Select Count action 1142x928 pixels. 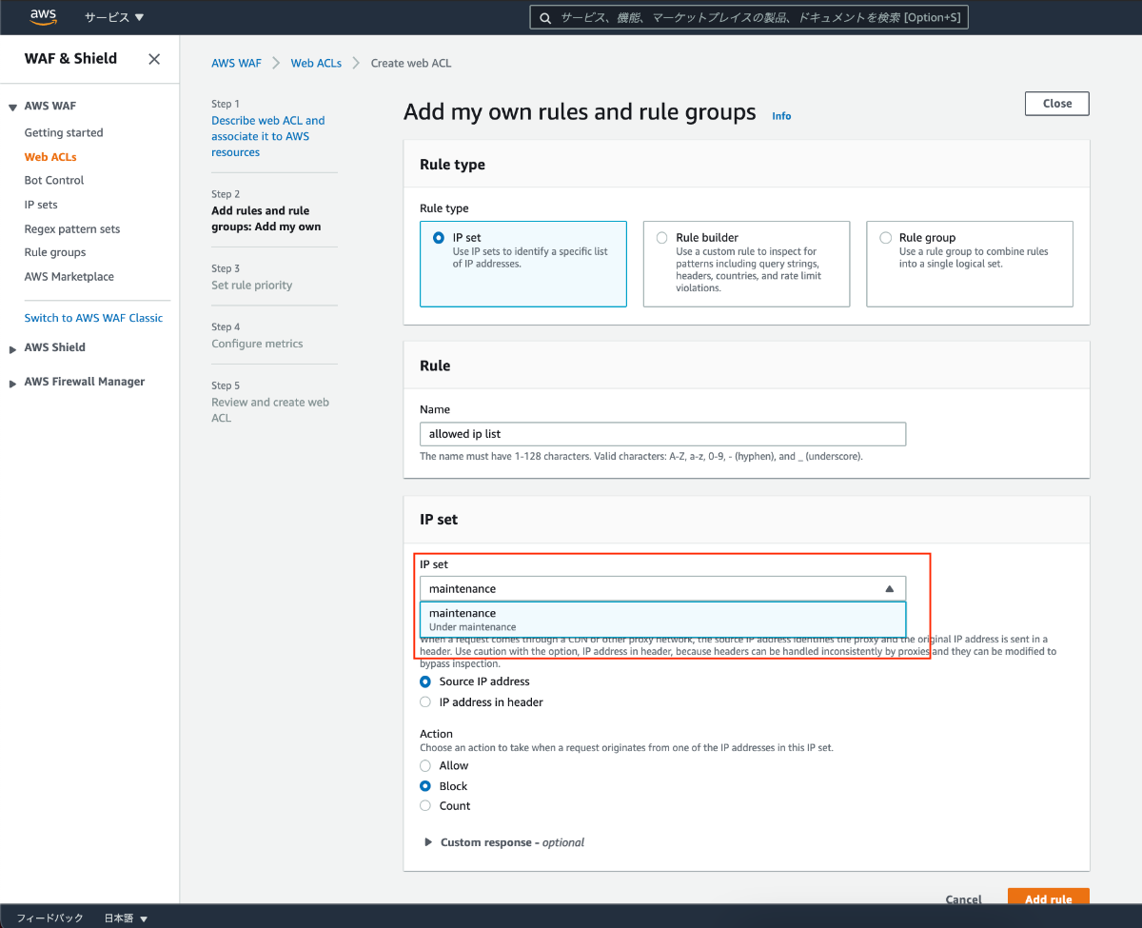(425, 806)
